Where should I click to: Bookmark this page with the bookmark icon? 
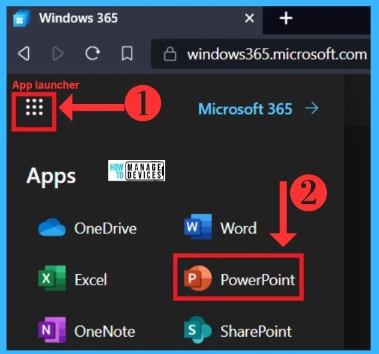click(x=127, y=53)
